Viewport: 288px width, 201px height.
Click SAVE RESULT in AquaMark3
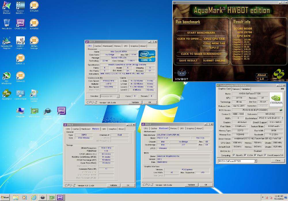188,61
